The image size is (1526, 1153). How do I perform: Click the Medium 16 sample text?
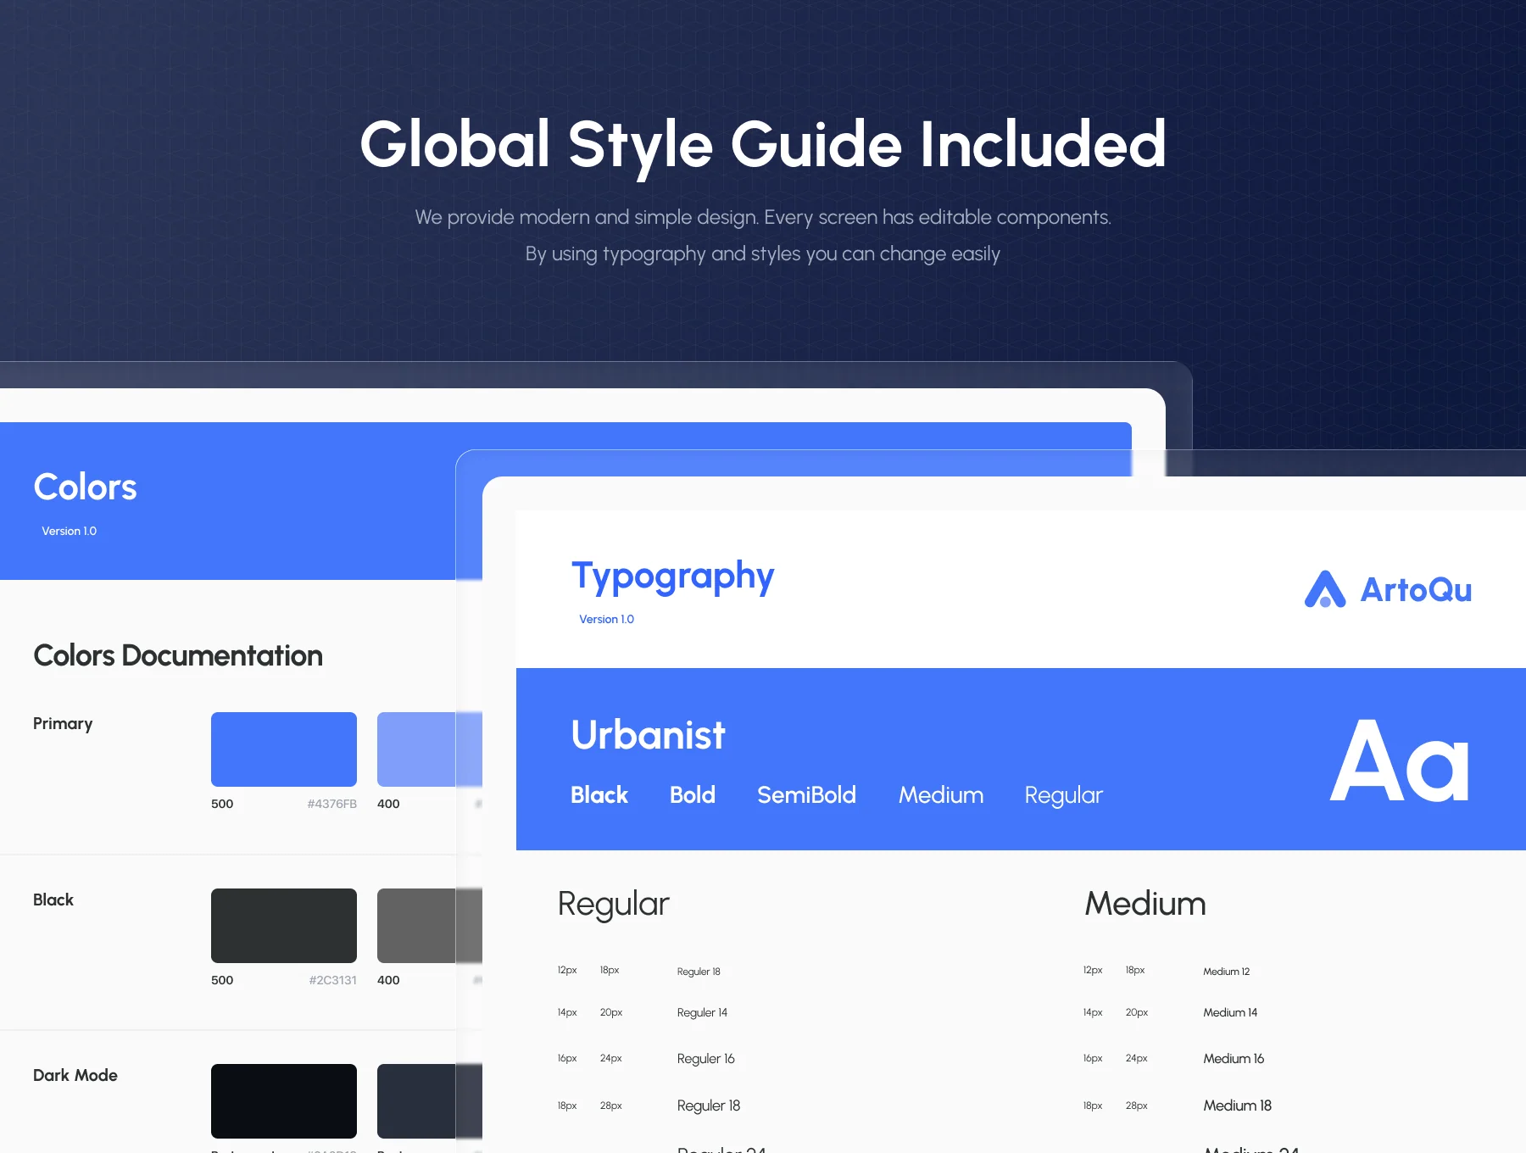pos(1234,1058)
